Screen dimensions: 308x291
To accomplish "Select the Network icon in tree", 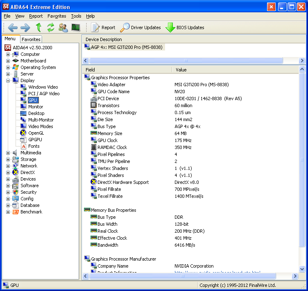I will tap(15, 166).
